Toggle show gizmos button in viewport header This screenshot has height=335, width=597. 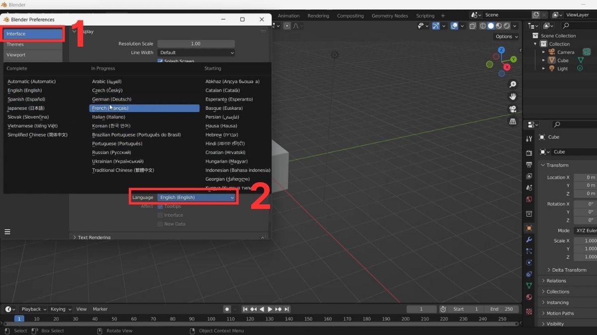436,26
